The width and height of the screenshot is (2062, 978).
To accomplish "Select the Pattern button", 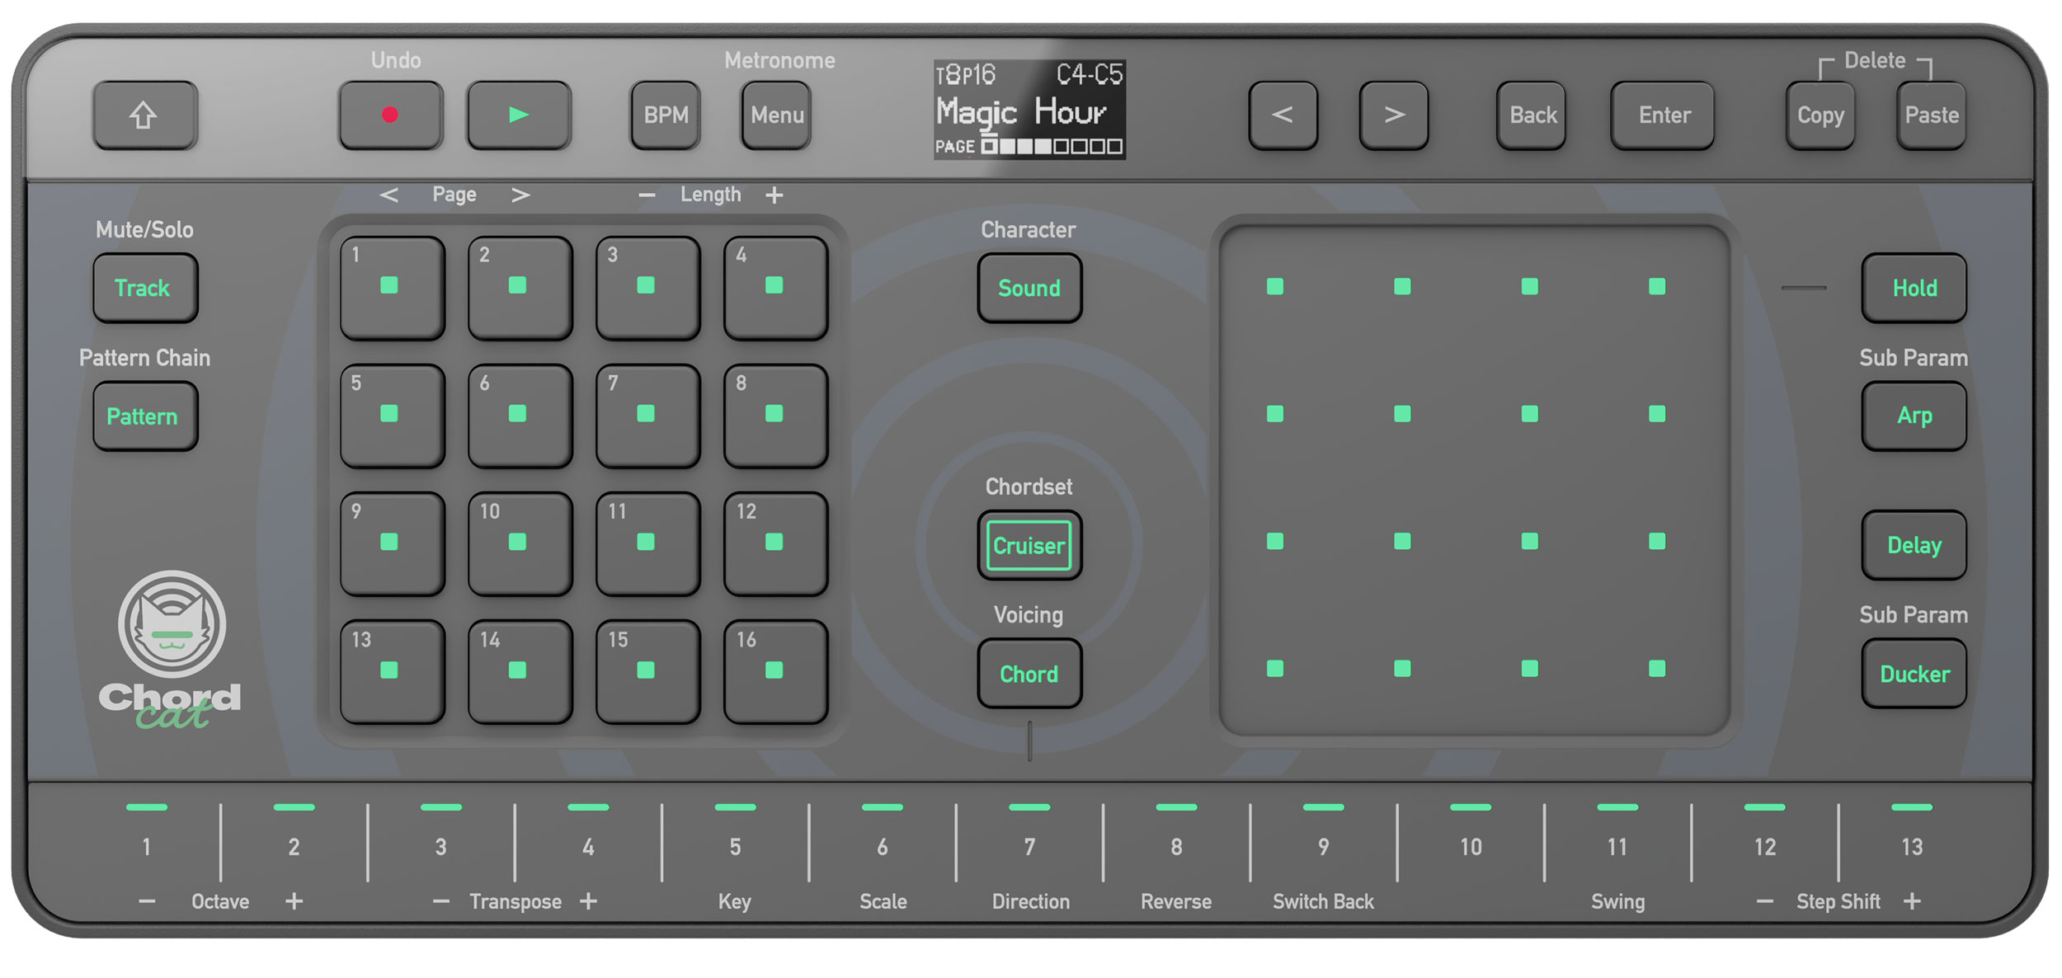I will point(145,416).
